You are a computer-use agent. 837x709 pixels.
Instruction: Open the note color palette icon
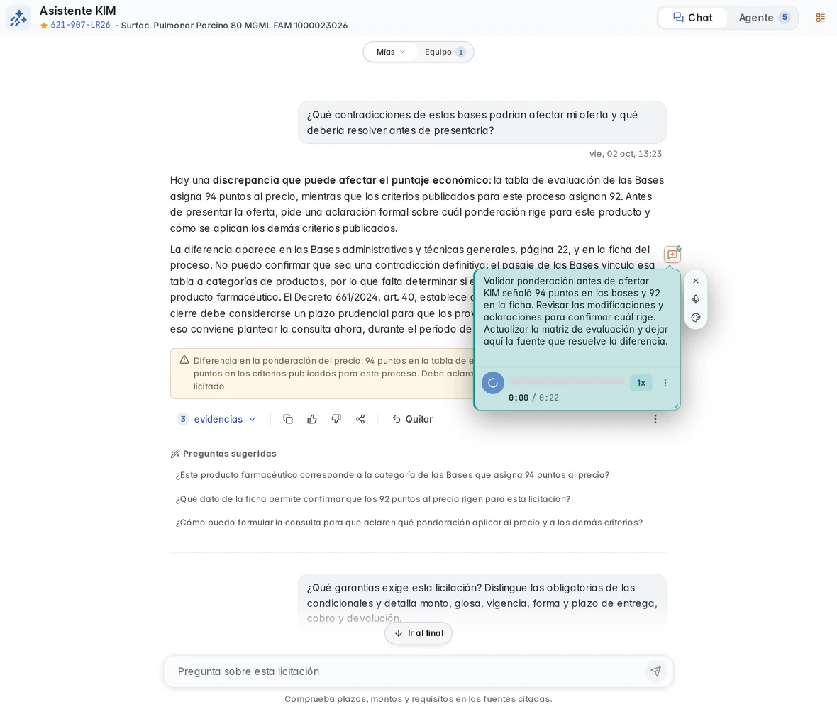(696, 318)
